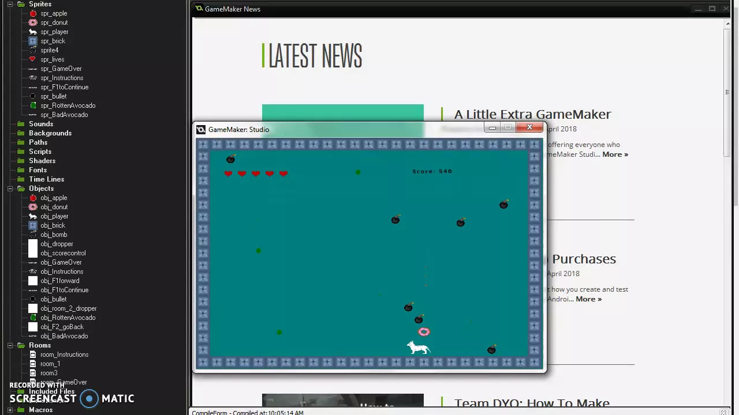
Task: Click the game window title bar icon
Action: point(201,130)
